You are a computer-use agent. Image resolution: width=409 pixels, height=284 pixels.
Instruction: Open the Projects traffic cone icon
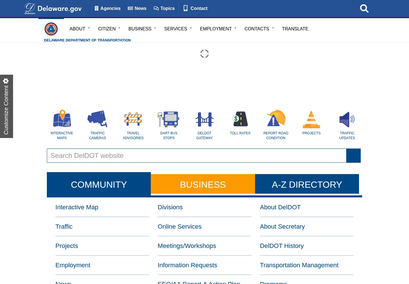(312, 120)
